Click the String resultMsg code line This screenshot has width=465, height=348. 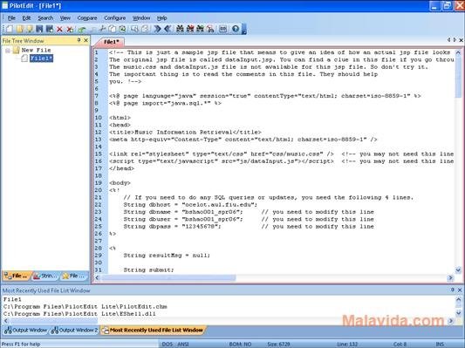[167, 256]
